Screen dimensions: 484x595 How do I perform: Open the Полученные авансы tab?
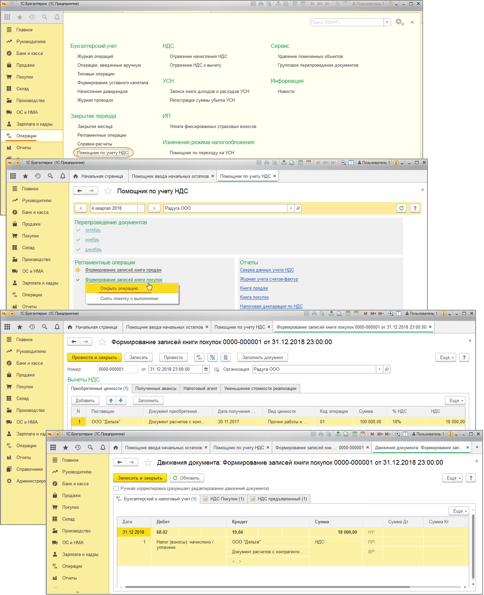[x=156, y=389]
